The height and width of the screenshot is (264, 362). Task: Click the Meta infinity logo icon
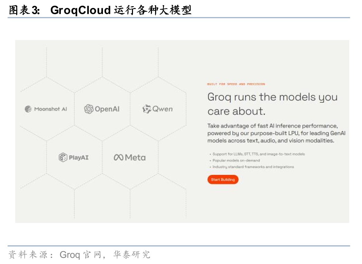pos(118,158)
